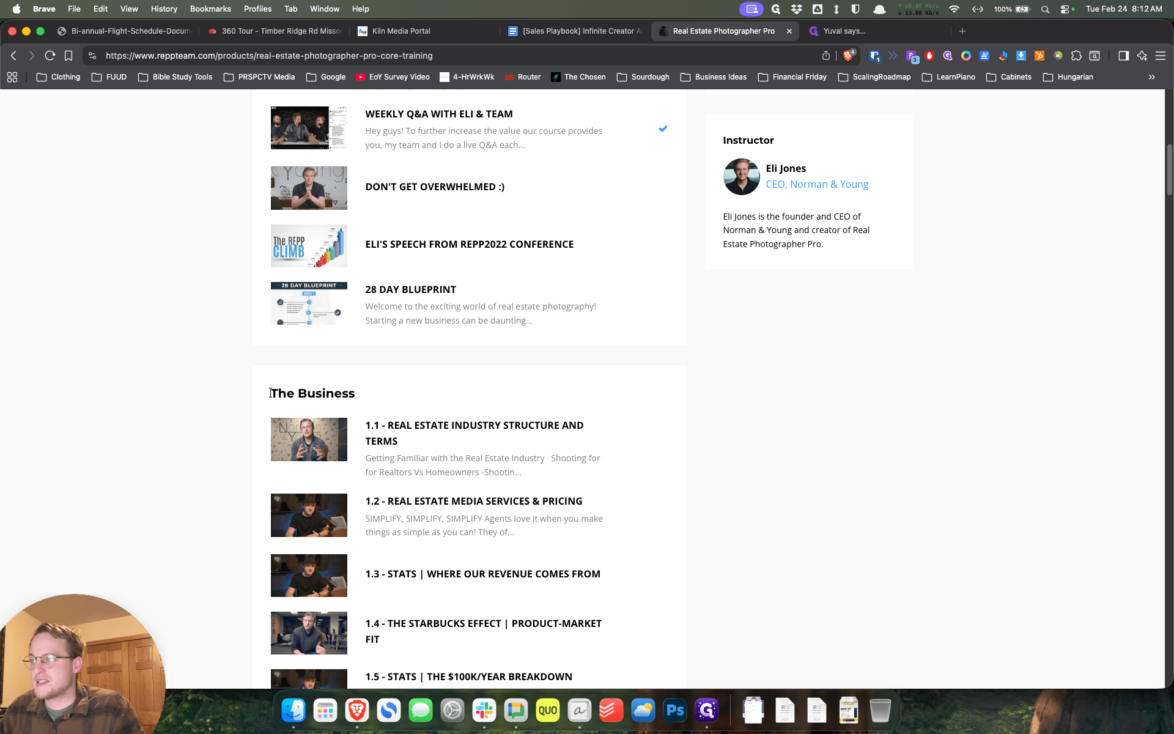Open the new tab plus button
This screenshot has width=1174, height=734.
pyautogui.click(x=962, y=31)
